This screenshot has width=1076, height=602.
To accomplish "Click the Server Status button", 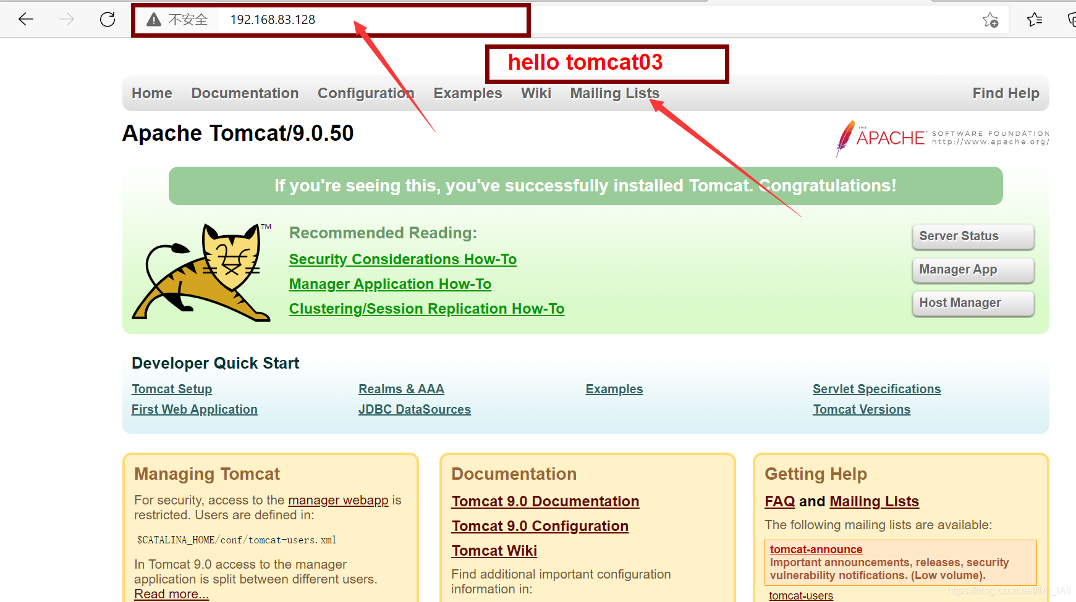I will pyautogui.click(x=973, y=236).
